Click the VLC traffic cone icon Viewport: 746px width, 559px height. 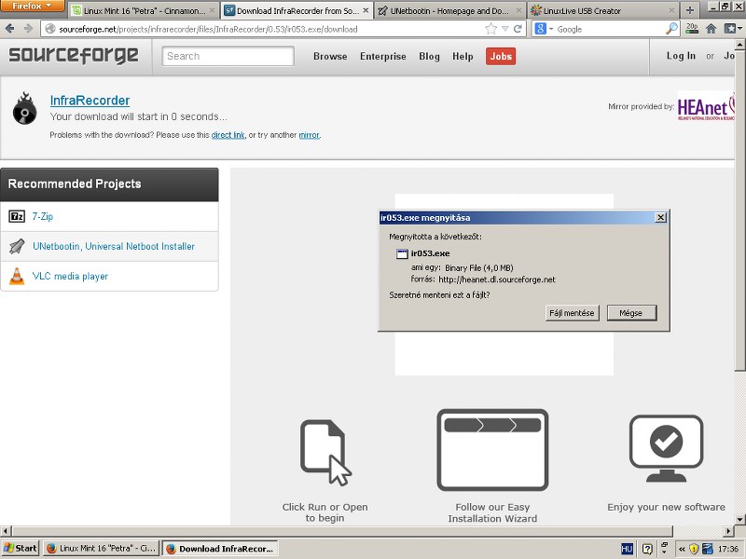(17, 276)
